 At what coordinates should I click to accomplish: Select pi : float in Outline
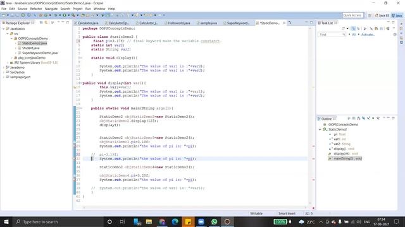click(339, 134)
